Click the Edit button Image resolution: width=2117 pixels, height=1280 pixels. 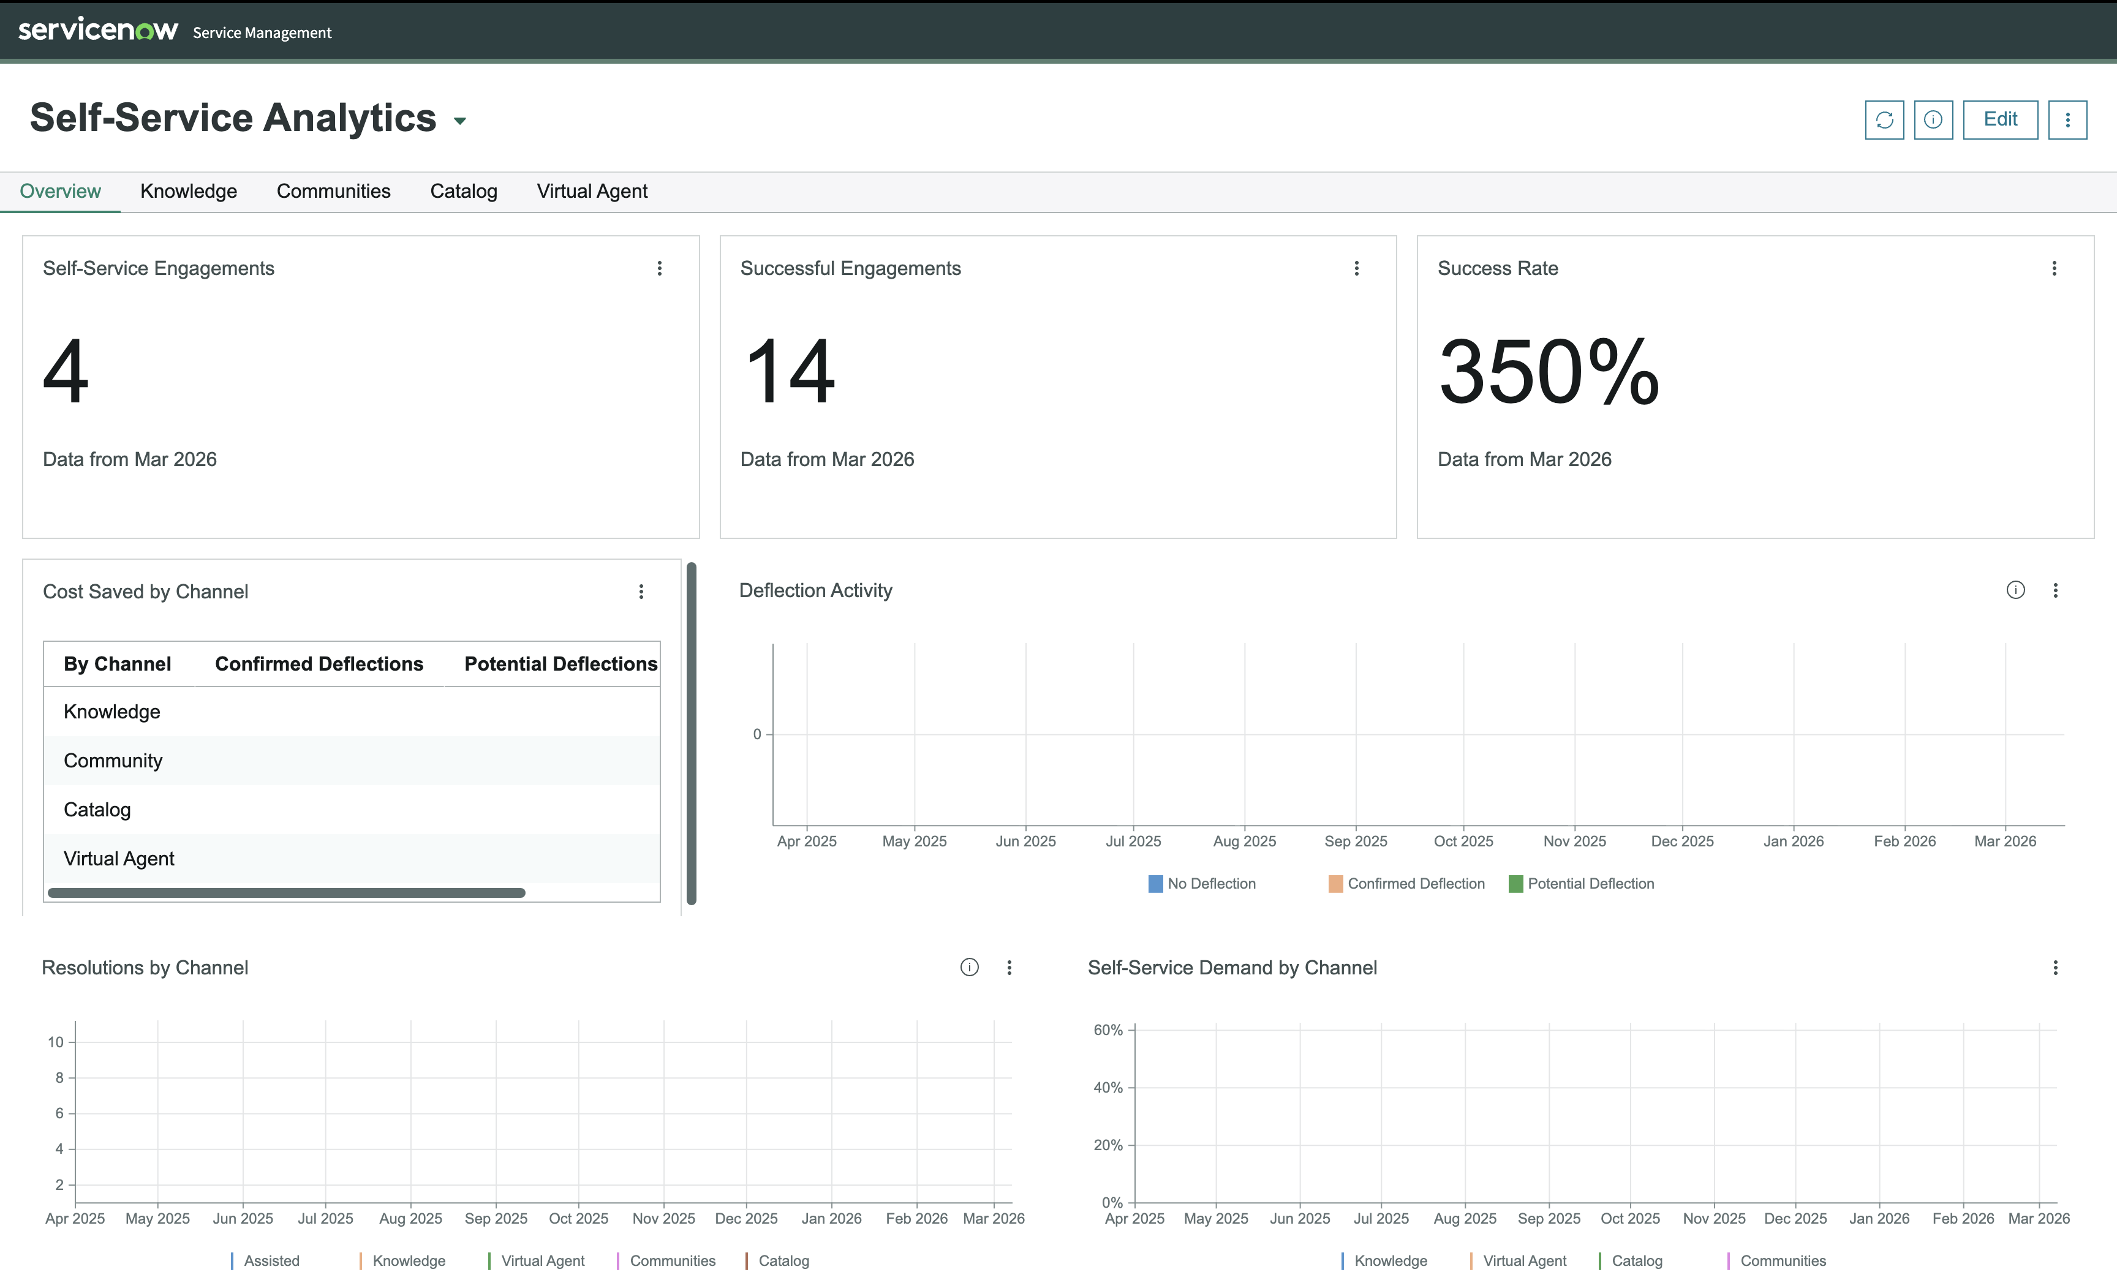coord(2000,119)
